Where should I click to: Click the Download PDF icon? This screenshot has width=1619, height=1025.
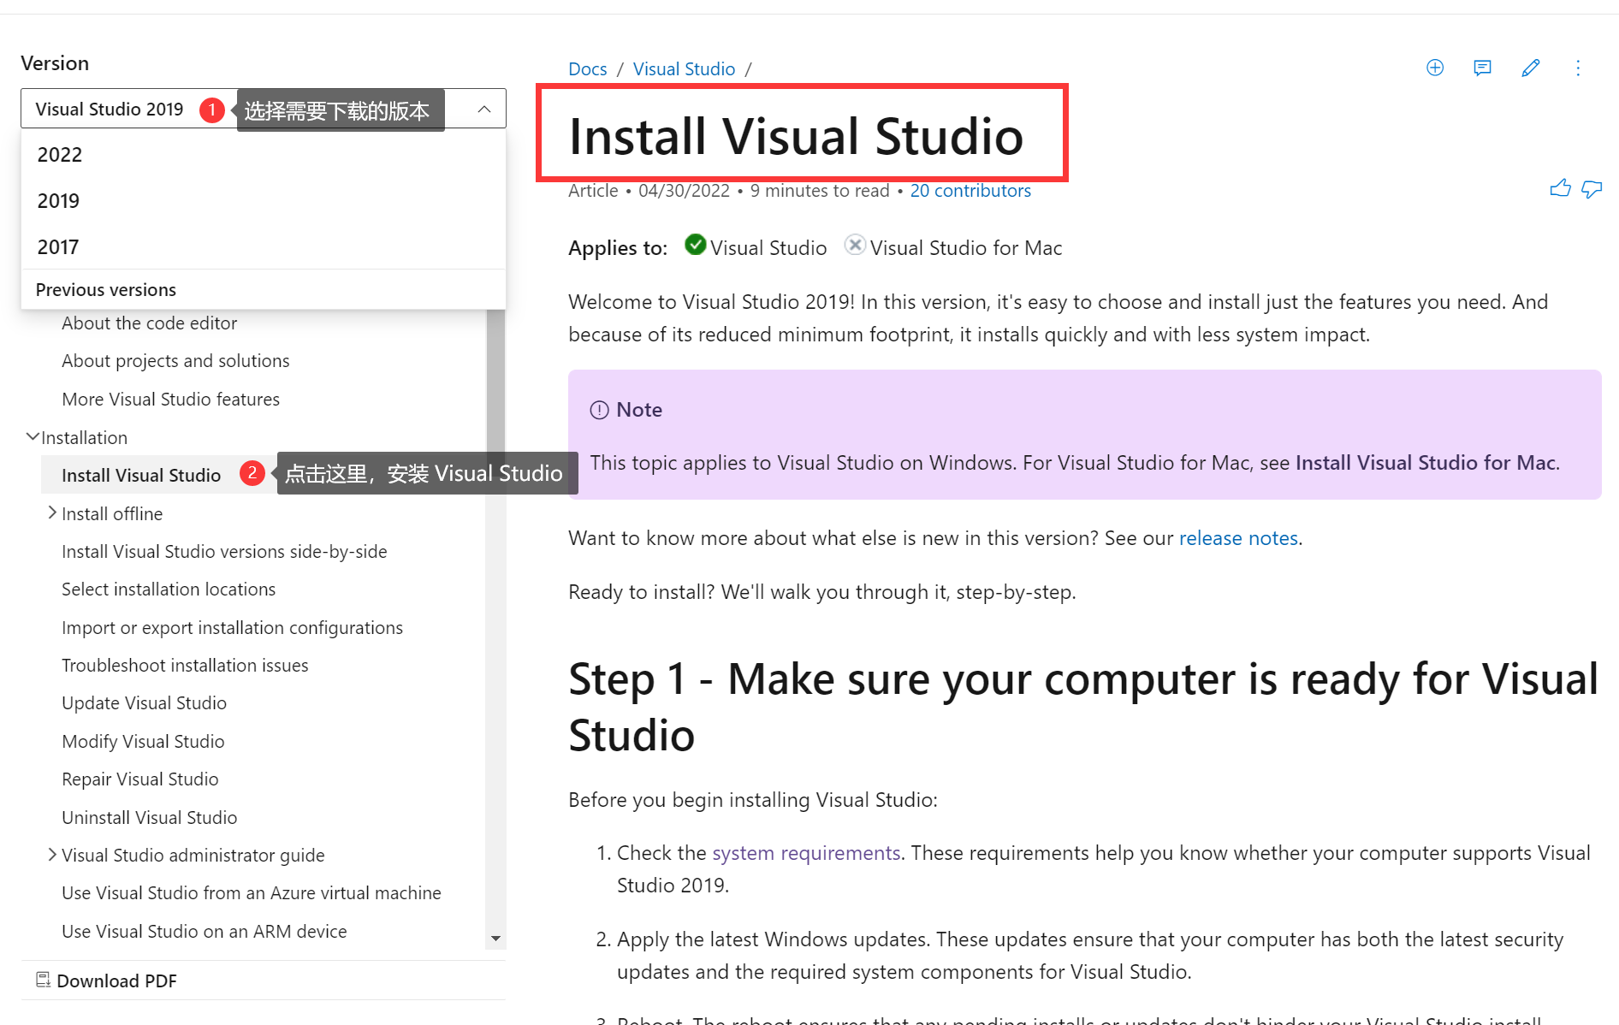43,980
